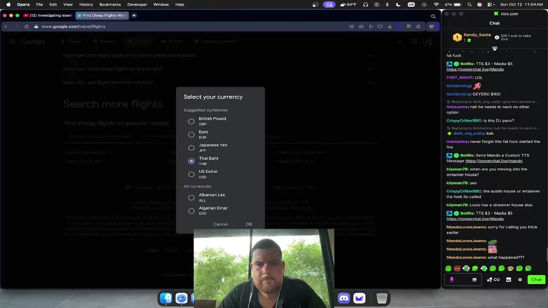548x308 pixels.
Task: Select the Euro currency option
Action: pyautogui.click(x=191, y=135)
